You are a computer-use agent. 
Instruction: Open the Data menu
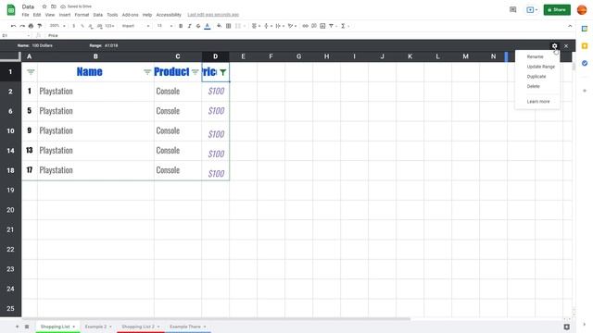pyautogui.click(x=98, y=15)
